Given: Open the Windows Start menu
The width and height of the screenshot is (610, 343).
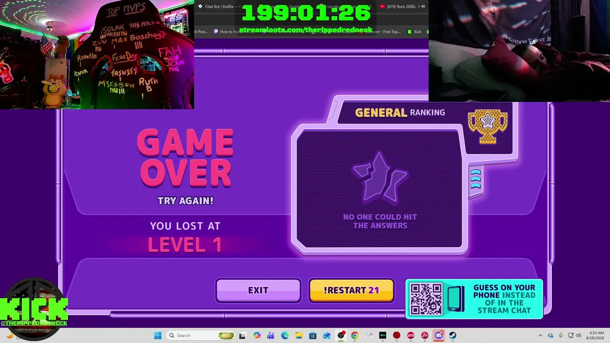Looking at the screenshot, I should 158,335.
